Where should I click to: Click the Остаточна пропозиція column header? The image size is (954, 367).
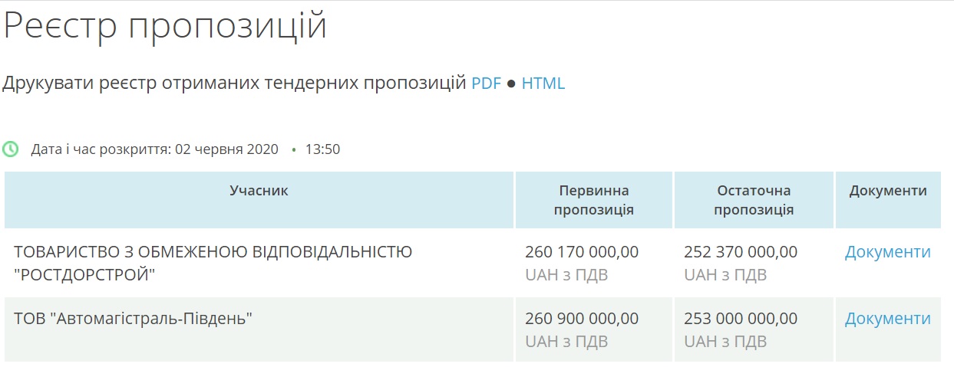(x=754, y=200)
